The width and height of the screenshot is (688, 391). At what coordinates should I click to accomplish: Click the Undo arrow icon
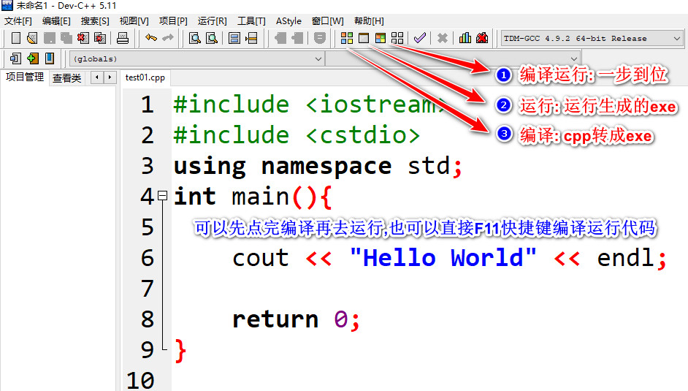point(151,38)
